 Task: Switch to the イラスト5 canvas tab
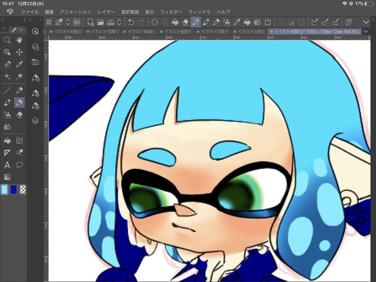[x=65, y=32]
